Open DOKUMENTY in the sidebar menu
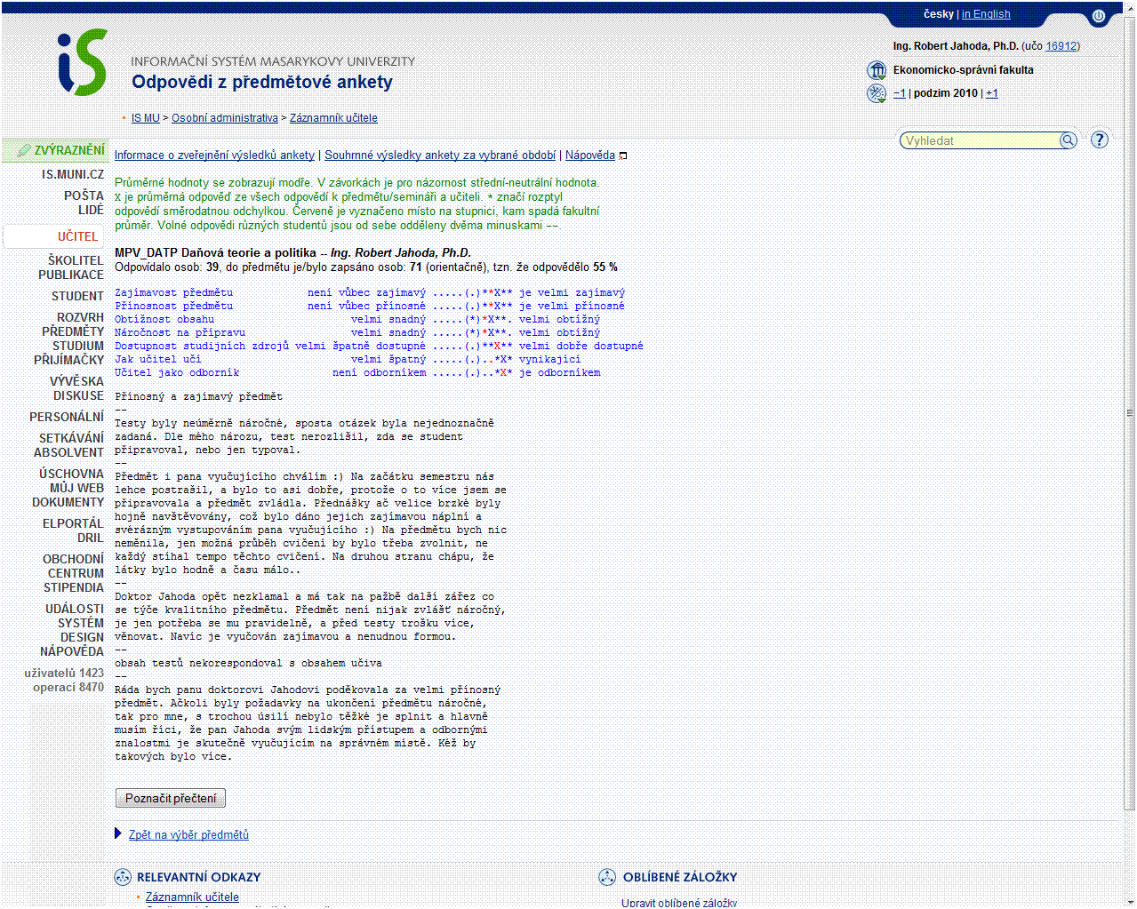1137x909 pixels. (x=68, y=502)
